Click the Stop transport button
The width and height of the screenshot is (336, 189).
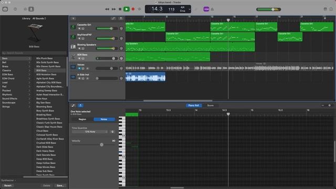click(120, 9)
